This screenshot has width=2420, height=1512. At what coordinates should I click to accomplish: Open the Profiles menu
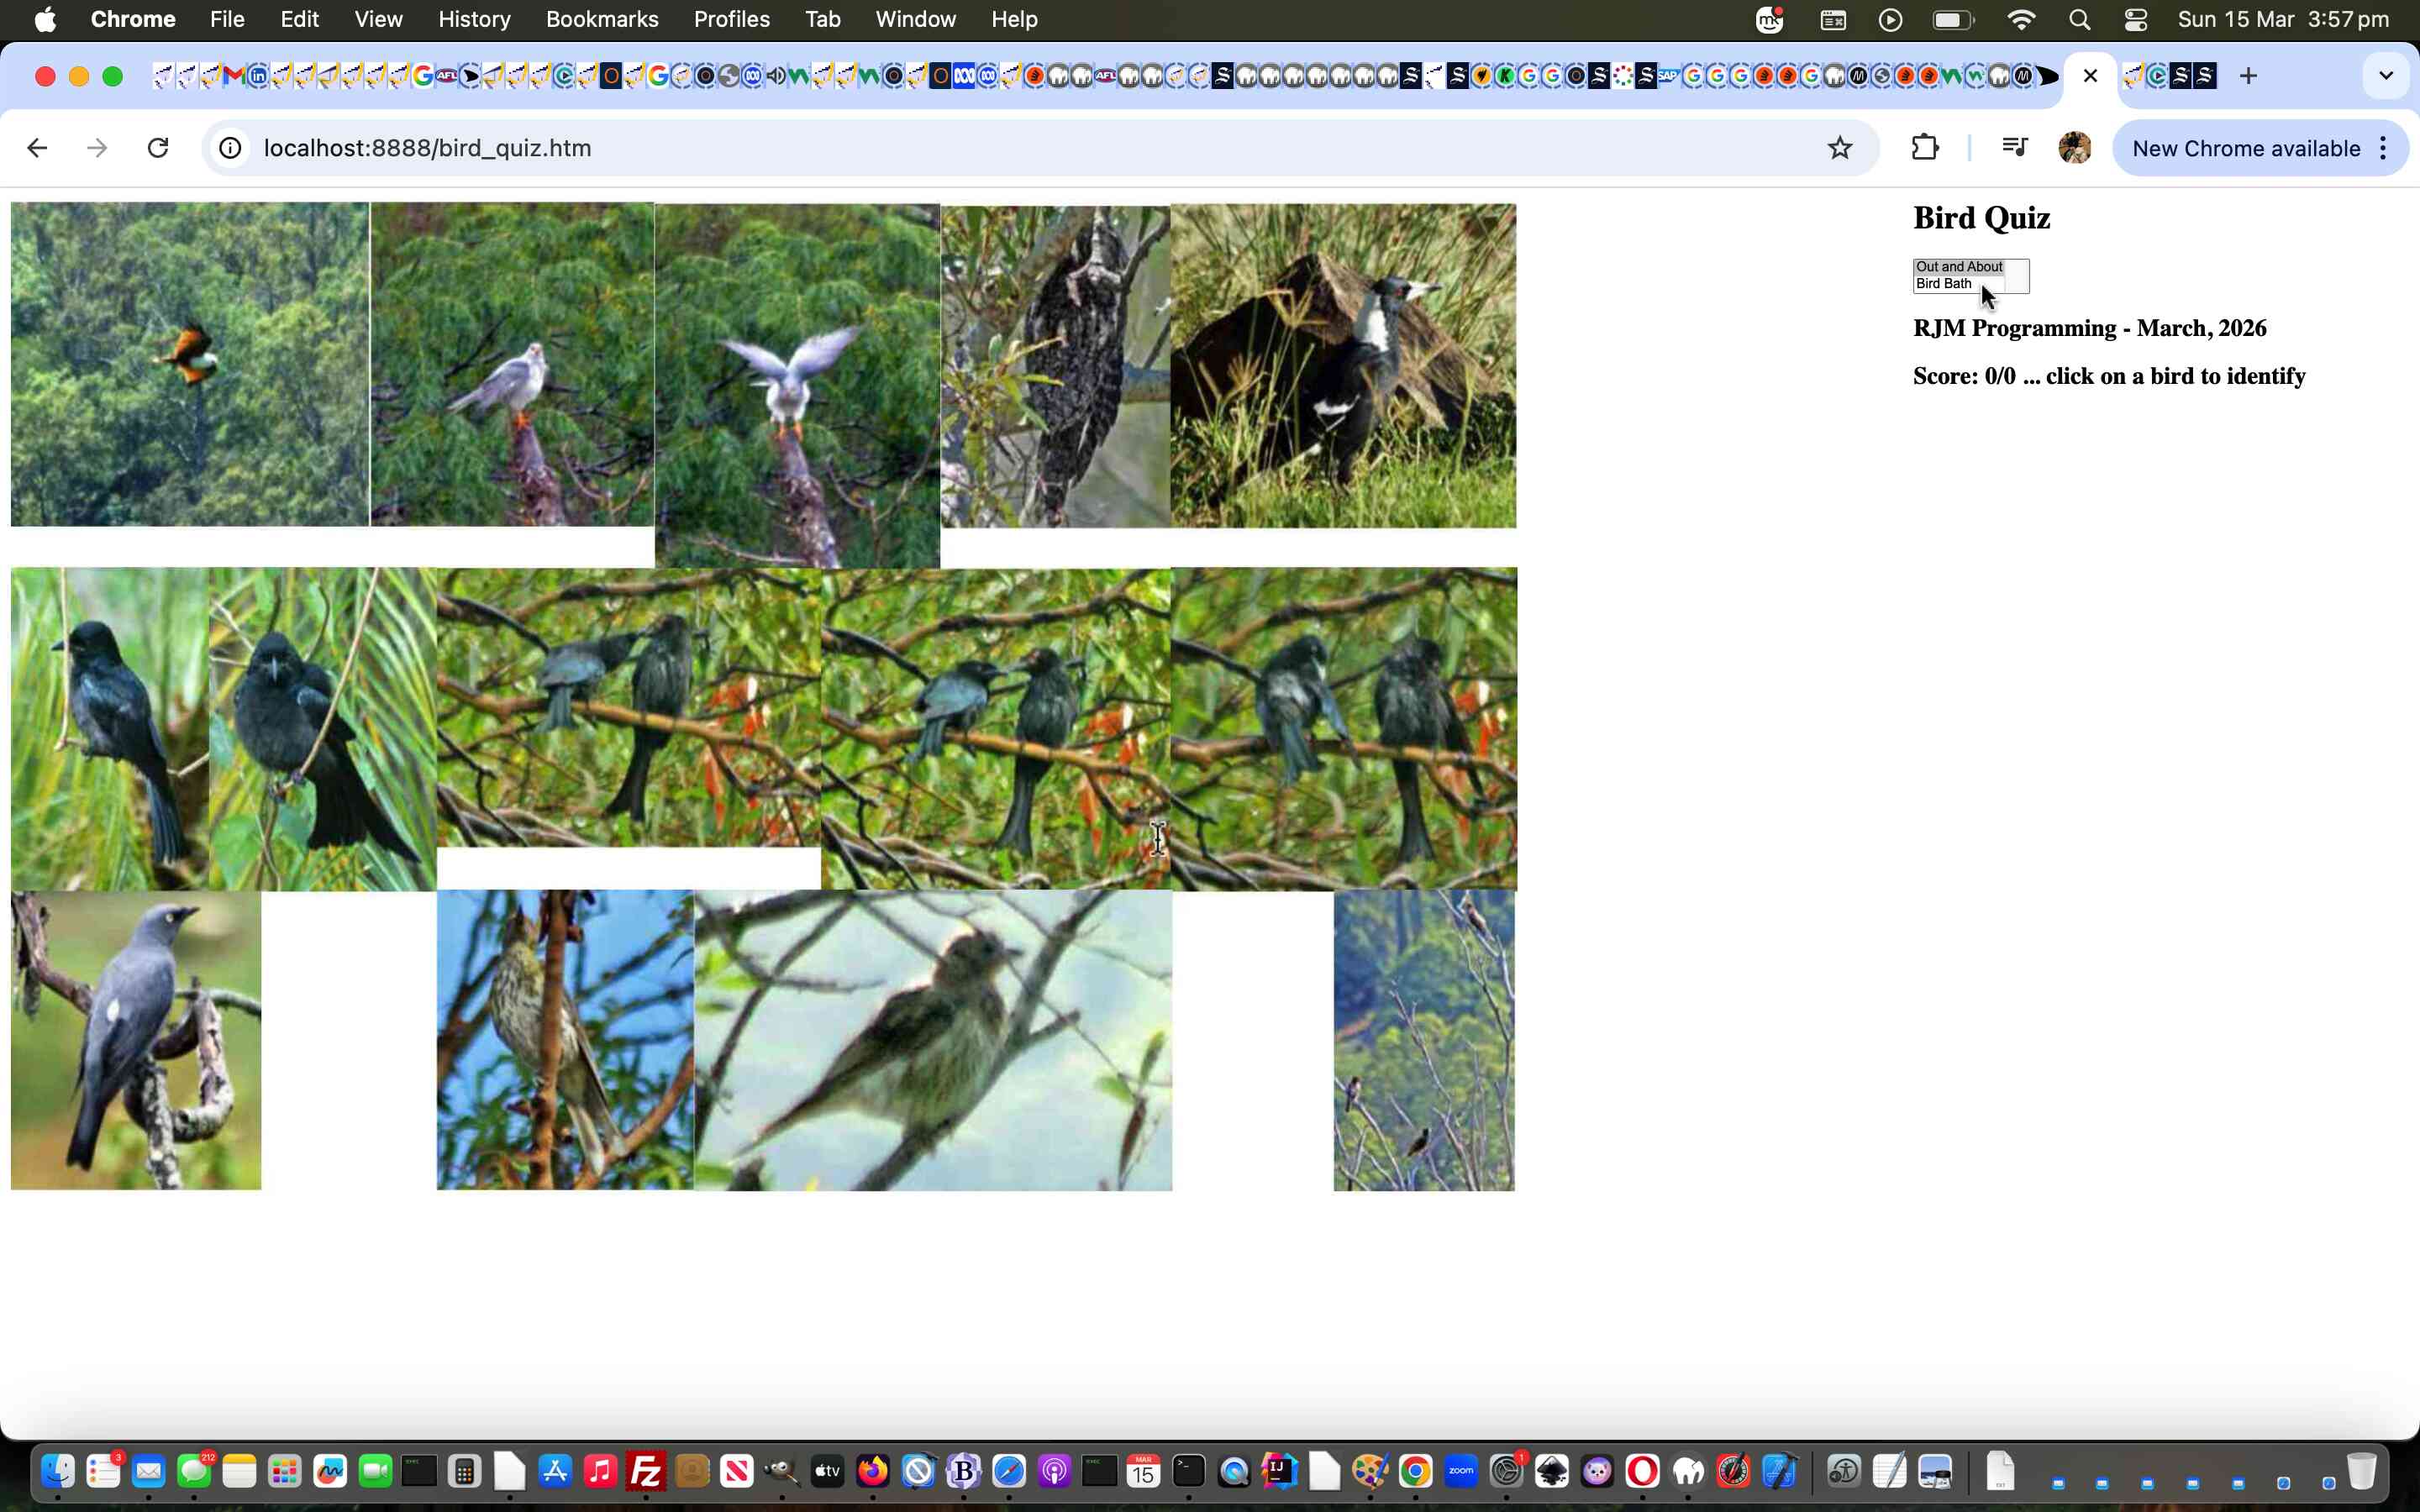point(731,19)
